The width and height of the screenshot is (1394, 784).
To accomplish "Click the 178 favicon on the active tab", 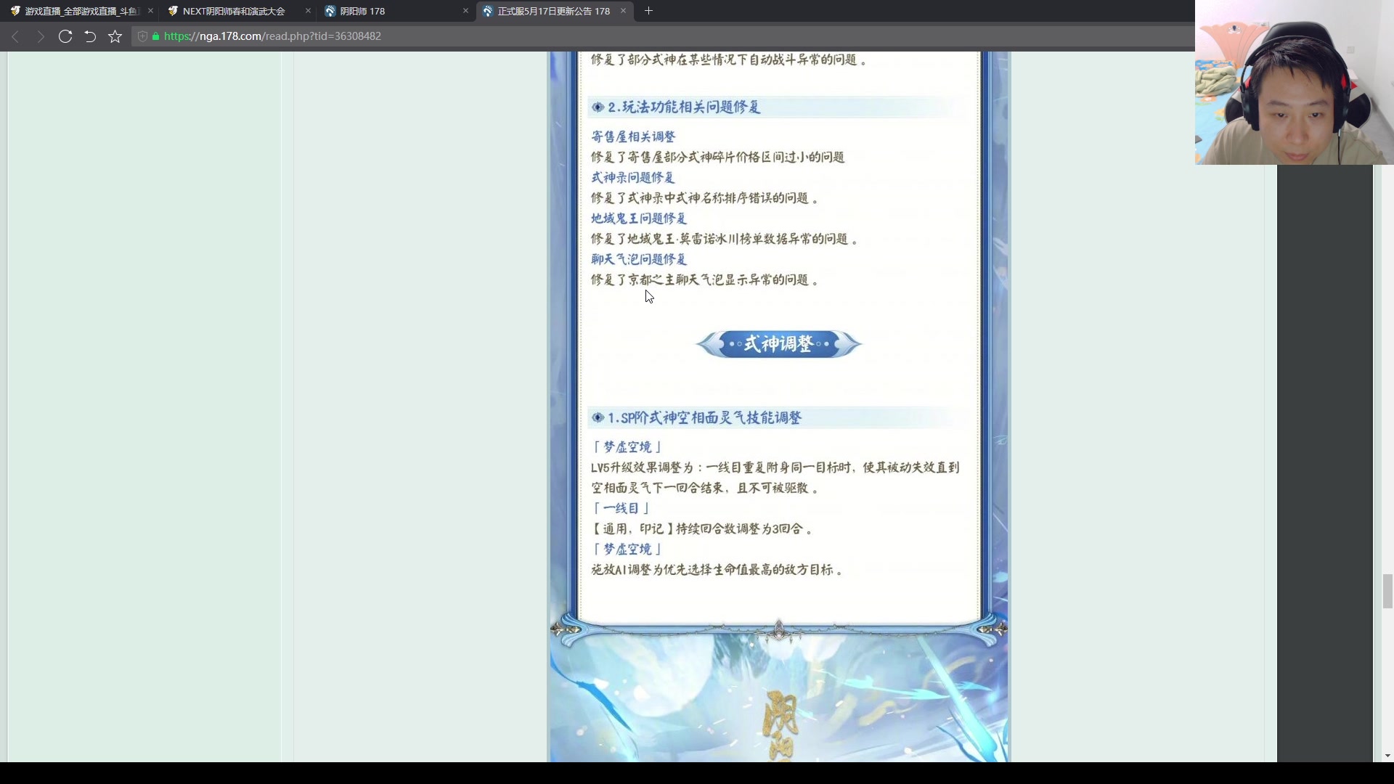I will 488,11.
